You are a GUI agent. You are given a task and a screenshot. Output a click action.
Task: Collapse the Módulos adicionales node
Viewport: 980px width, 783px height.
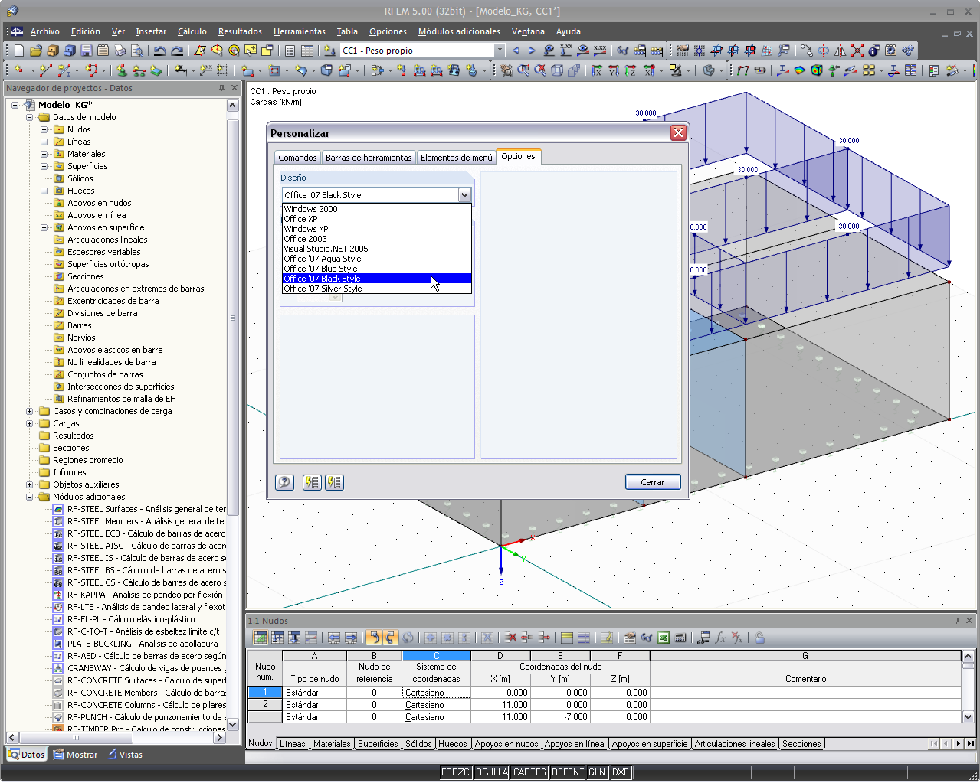[29, 497]
